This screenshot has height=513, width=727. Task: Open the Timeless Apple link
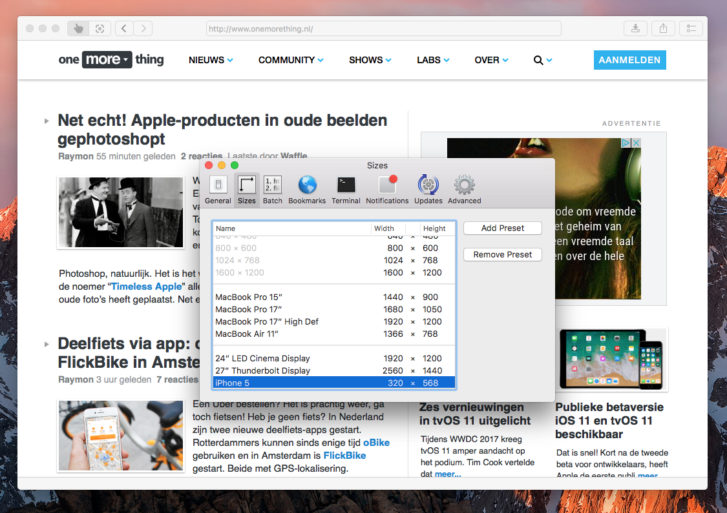pos(148,287)
